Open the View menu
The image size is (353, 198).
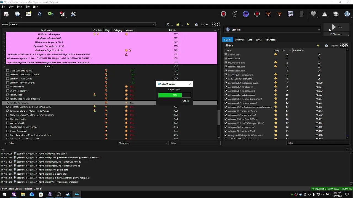click(11, 7)
